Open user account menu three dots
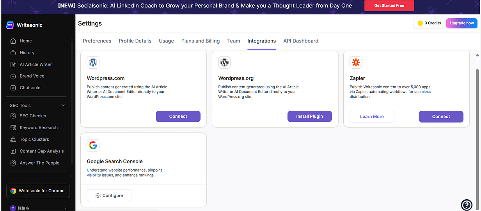 66,208
